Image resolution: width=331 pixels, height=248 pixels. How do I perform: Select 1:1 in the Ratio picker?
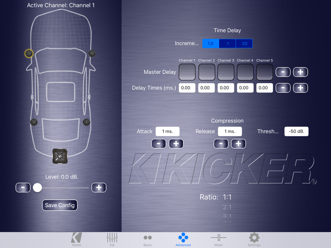point(227,197)
